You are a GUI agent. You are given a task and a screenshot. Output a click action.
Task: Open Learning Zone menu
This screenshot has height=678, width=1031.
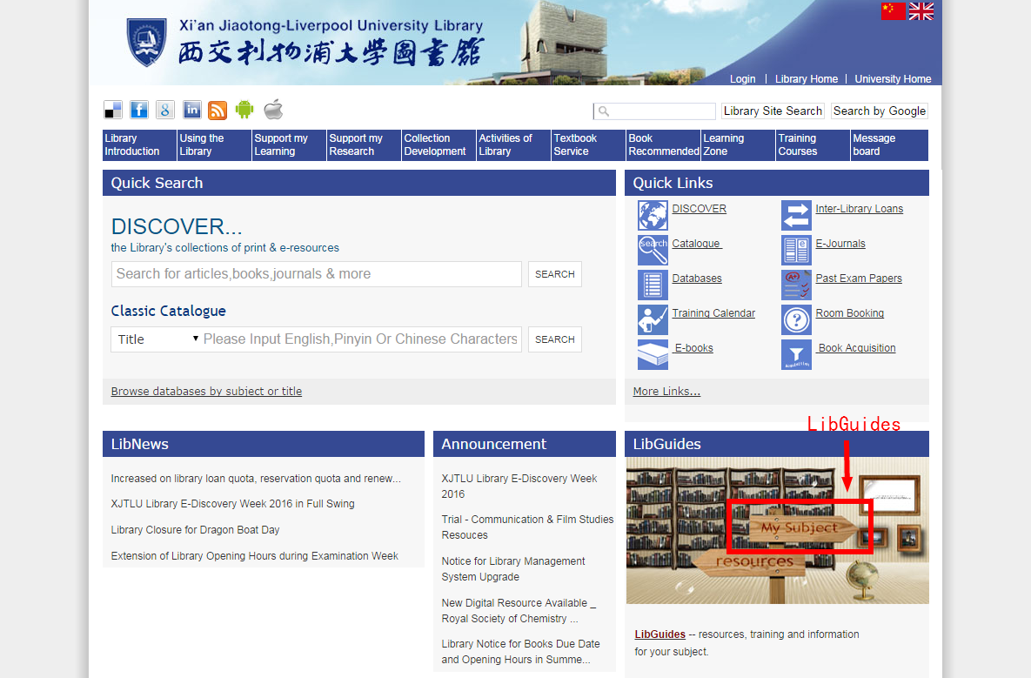pyautogui.click(x=739, y=144)
